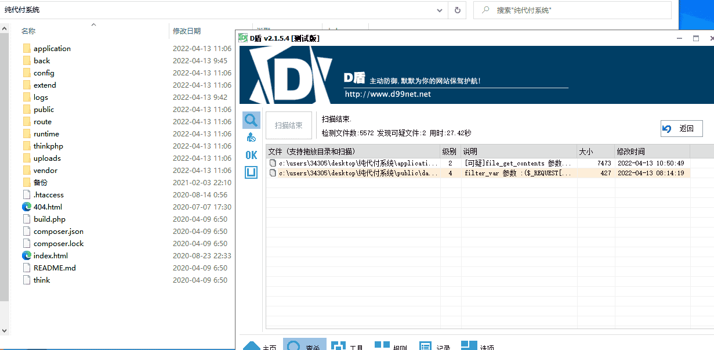Click the square bracket icon below OK

pos(251,172)
